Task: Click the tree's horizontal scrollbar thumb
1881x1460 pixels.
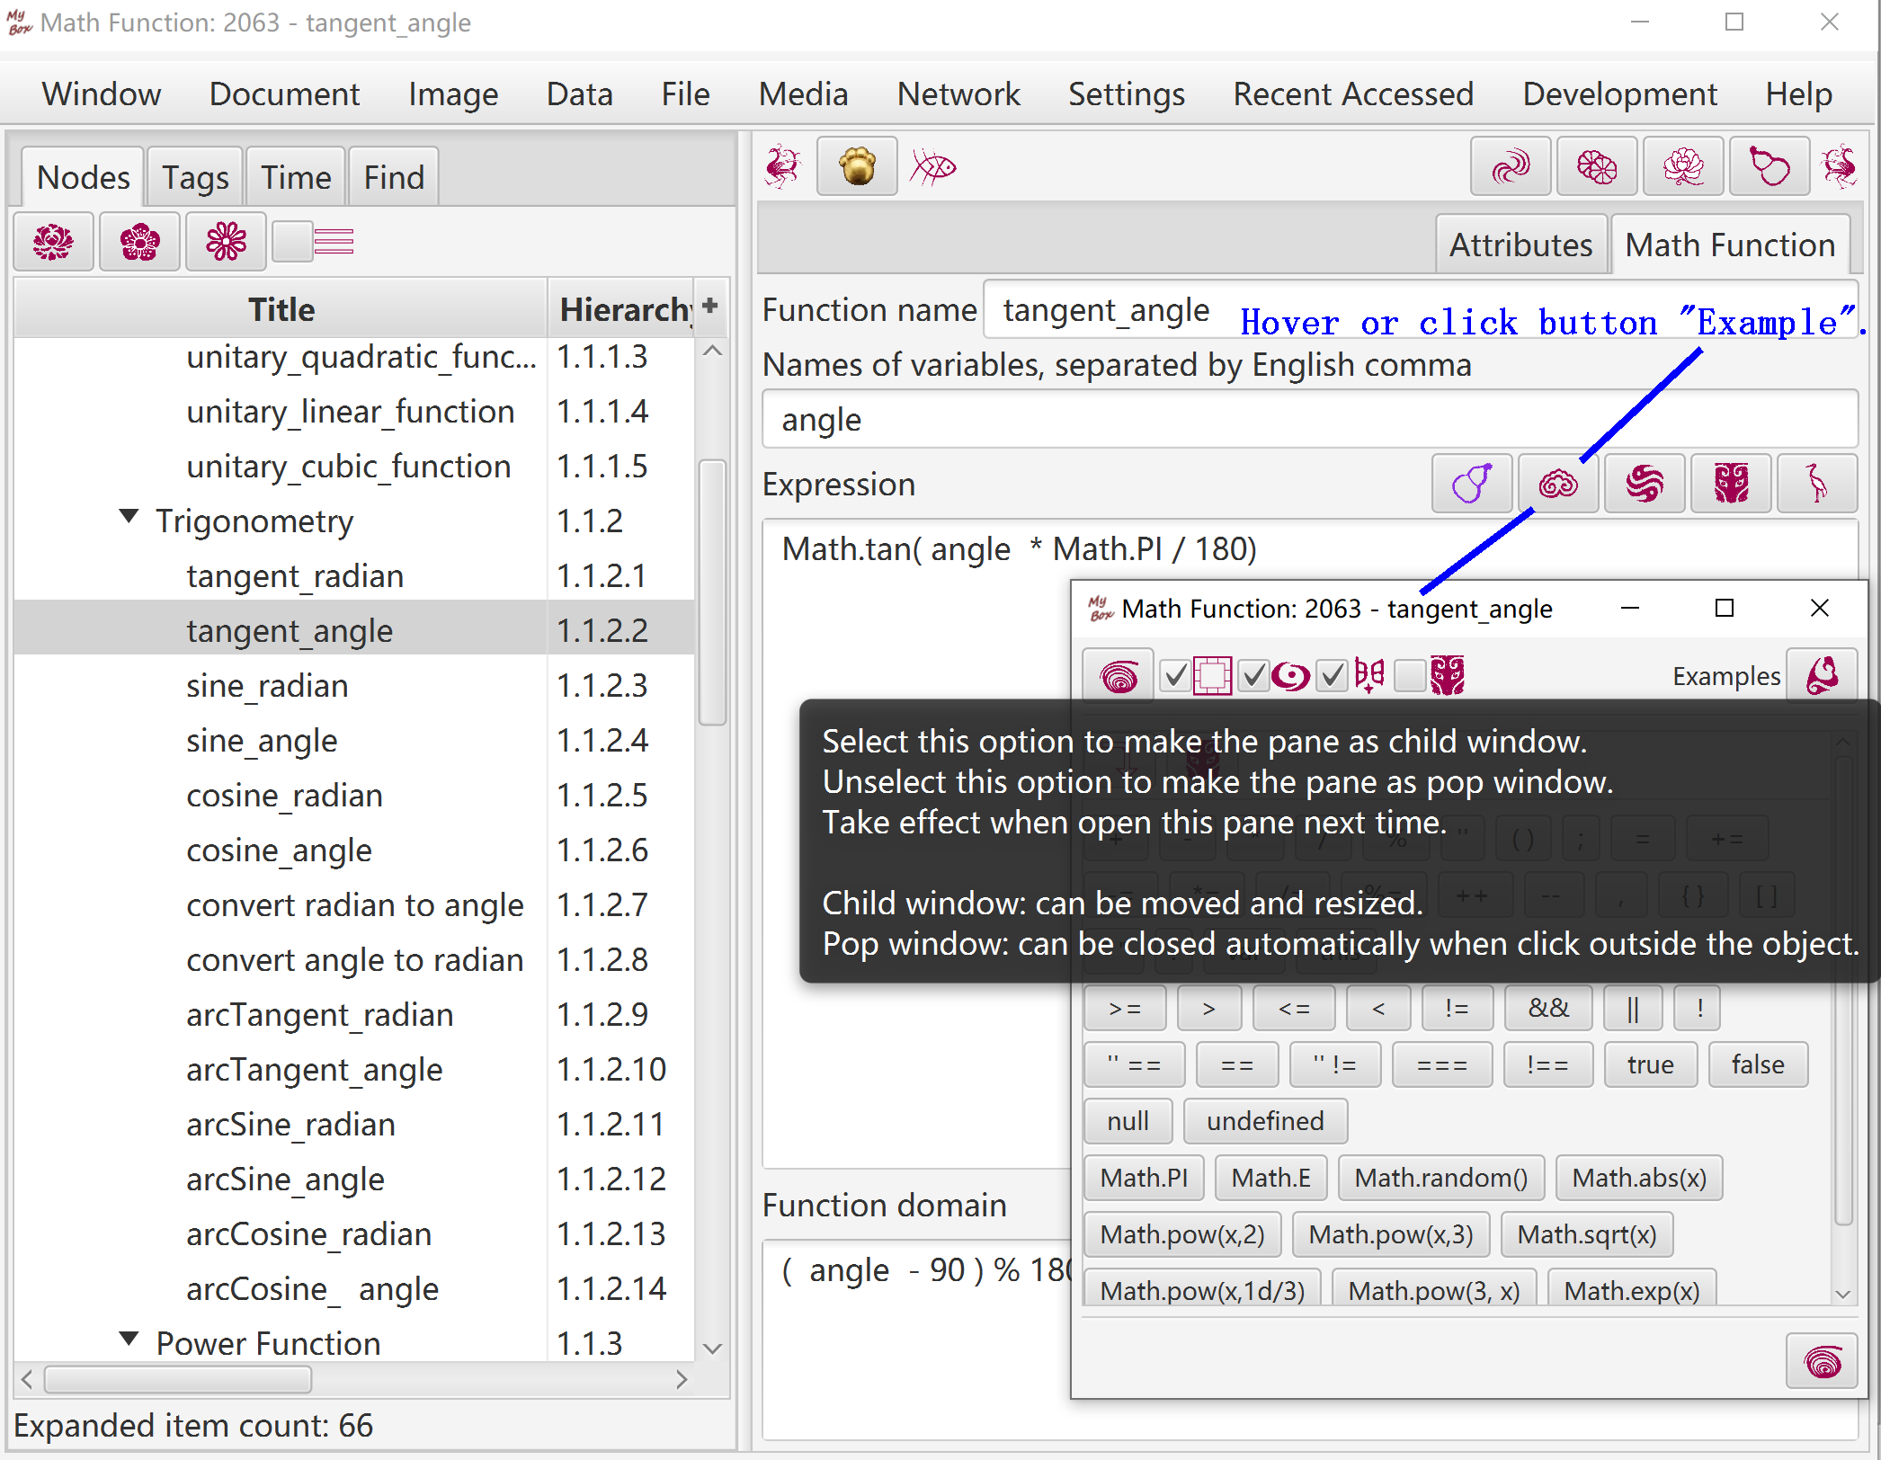Action: point(178,1379)
